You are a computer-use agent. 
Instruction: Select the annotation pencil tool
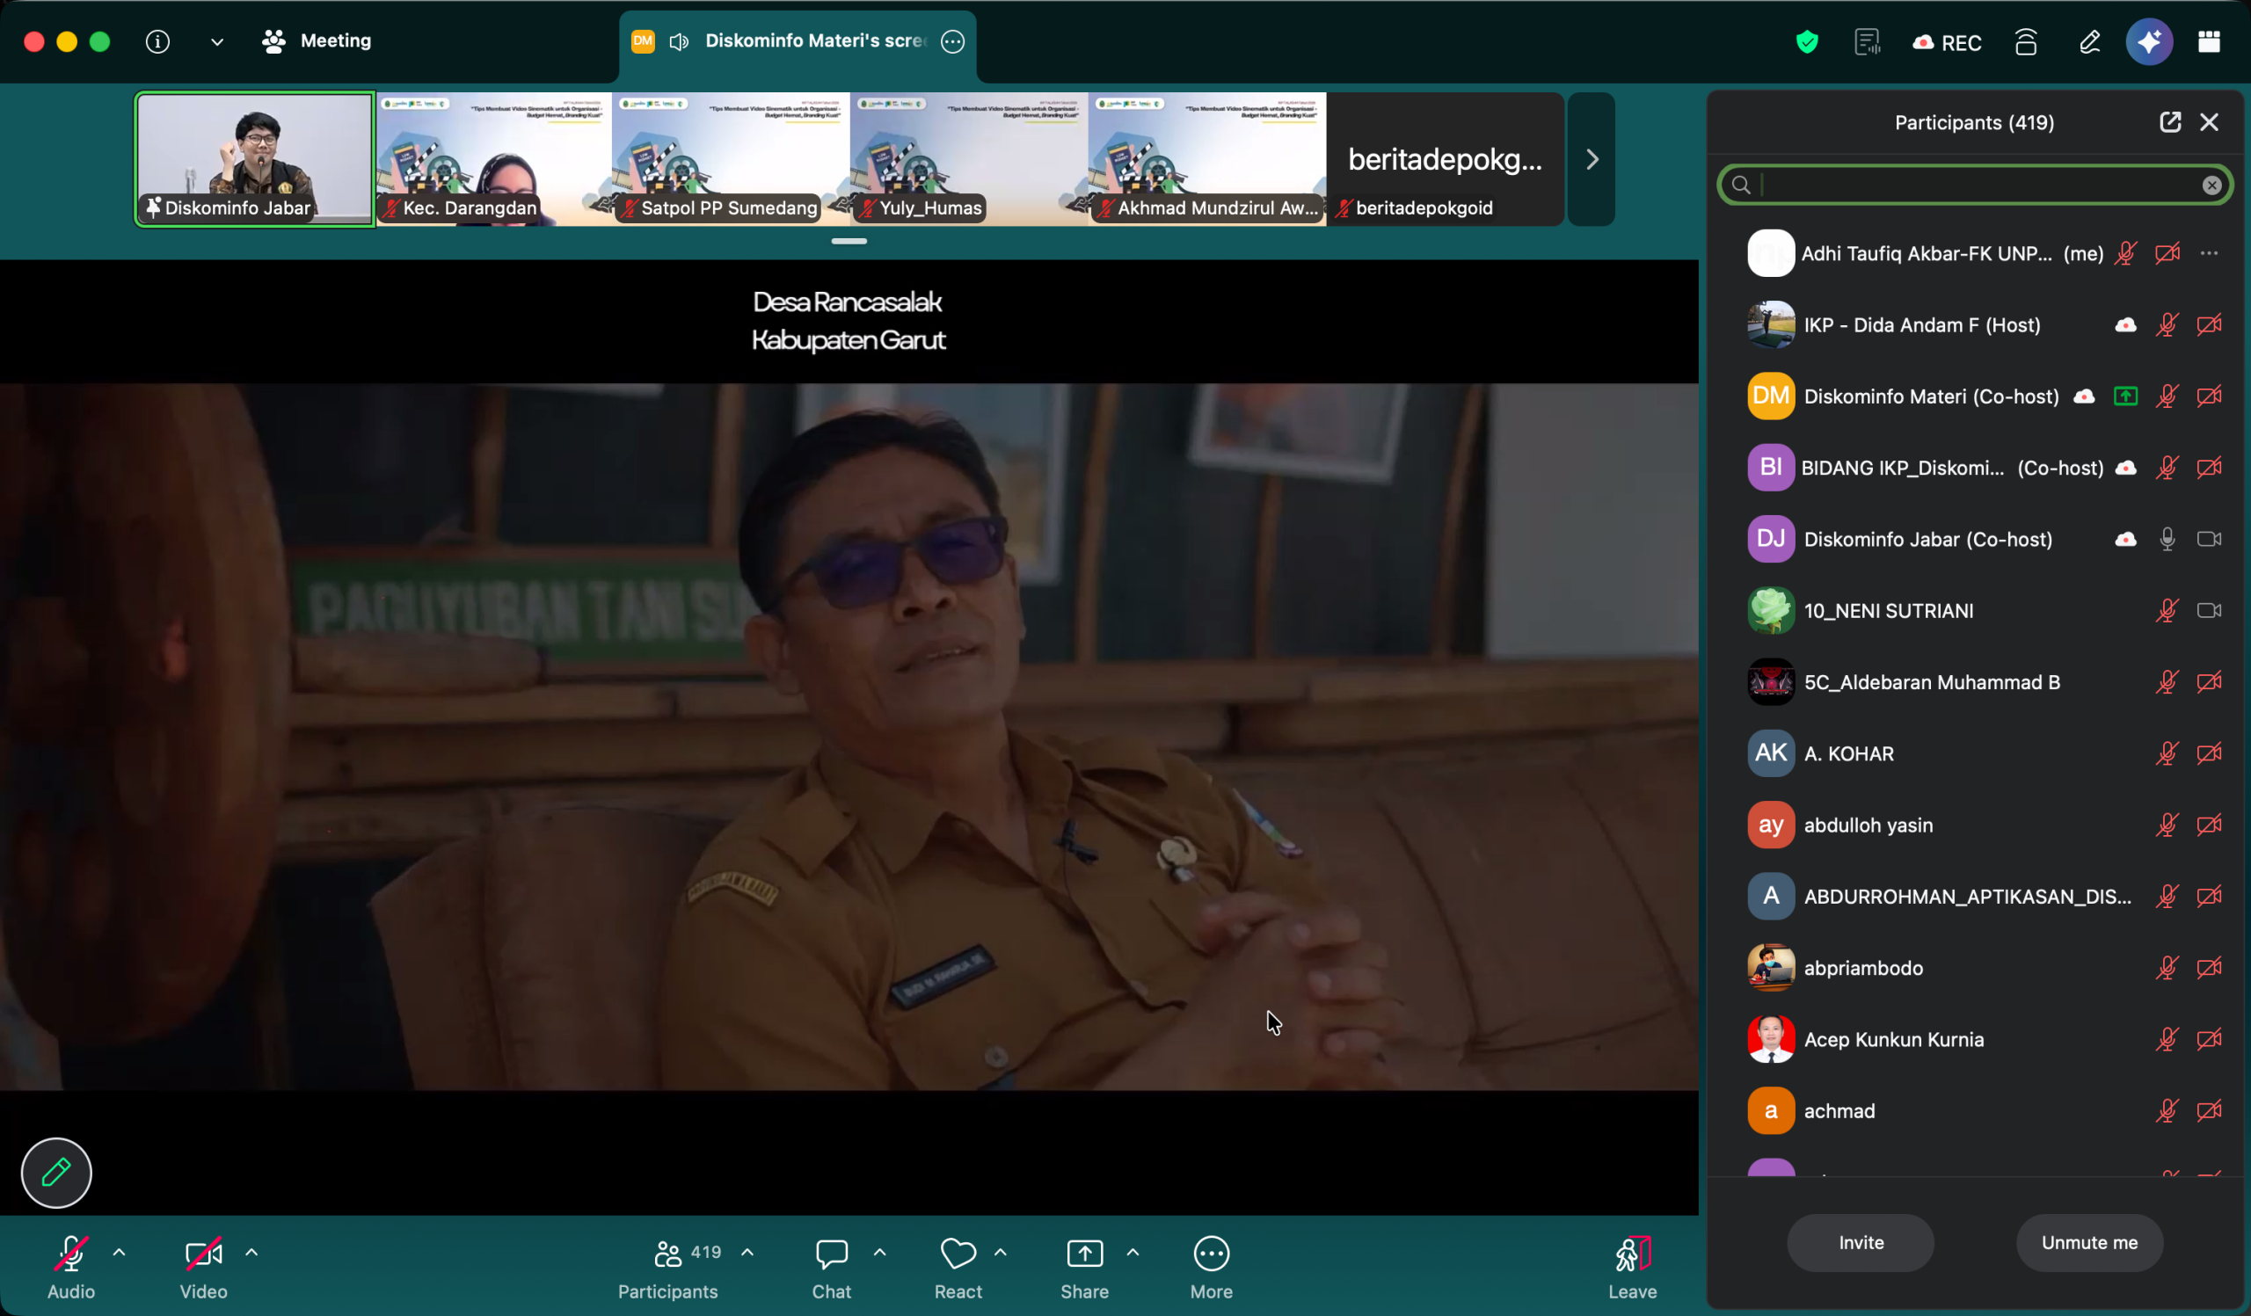(55, 1172)
